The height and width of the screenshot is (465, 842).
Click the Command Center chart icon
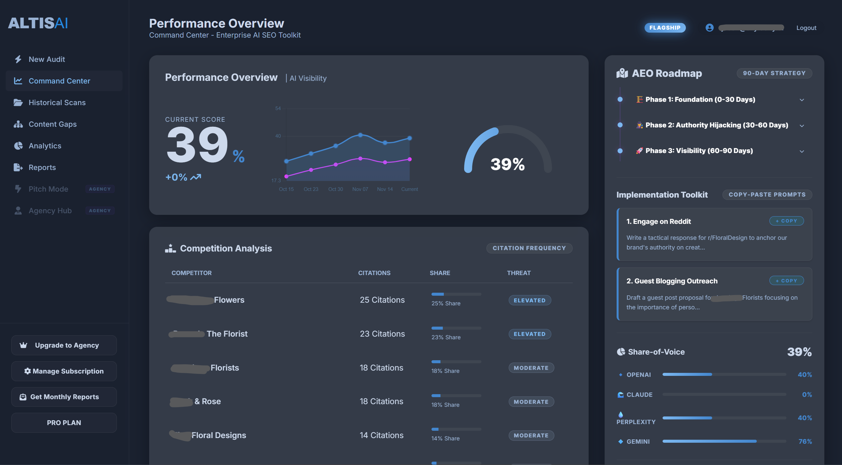point(18,81)
